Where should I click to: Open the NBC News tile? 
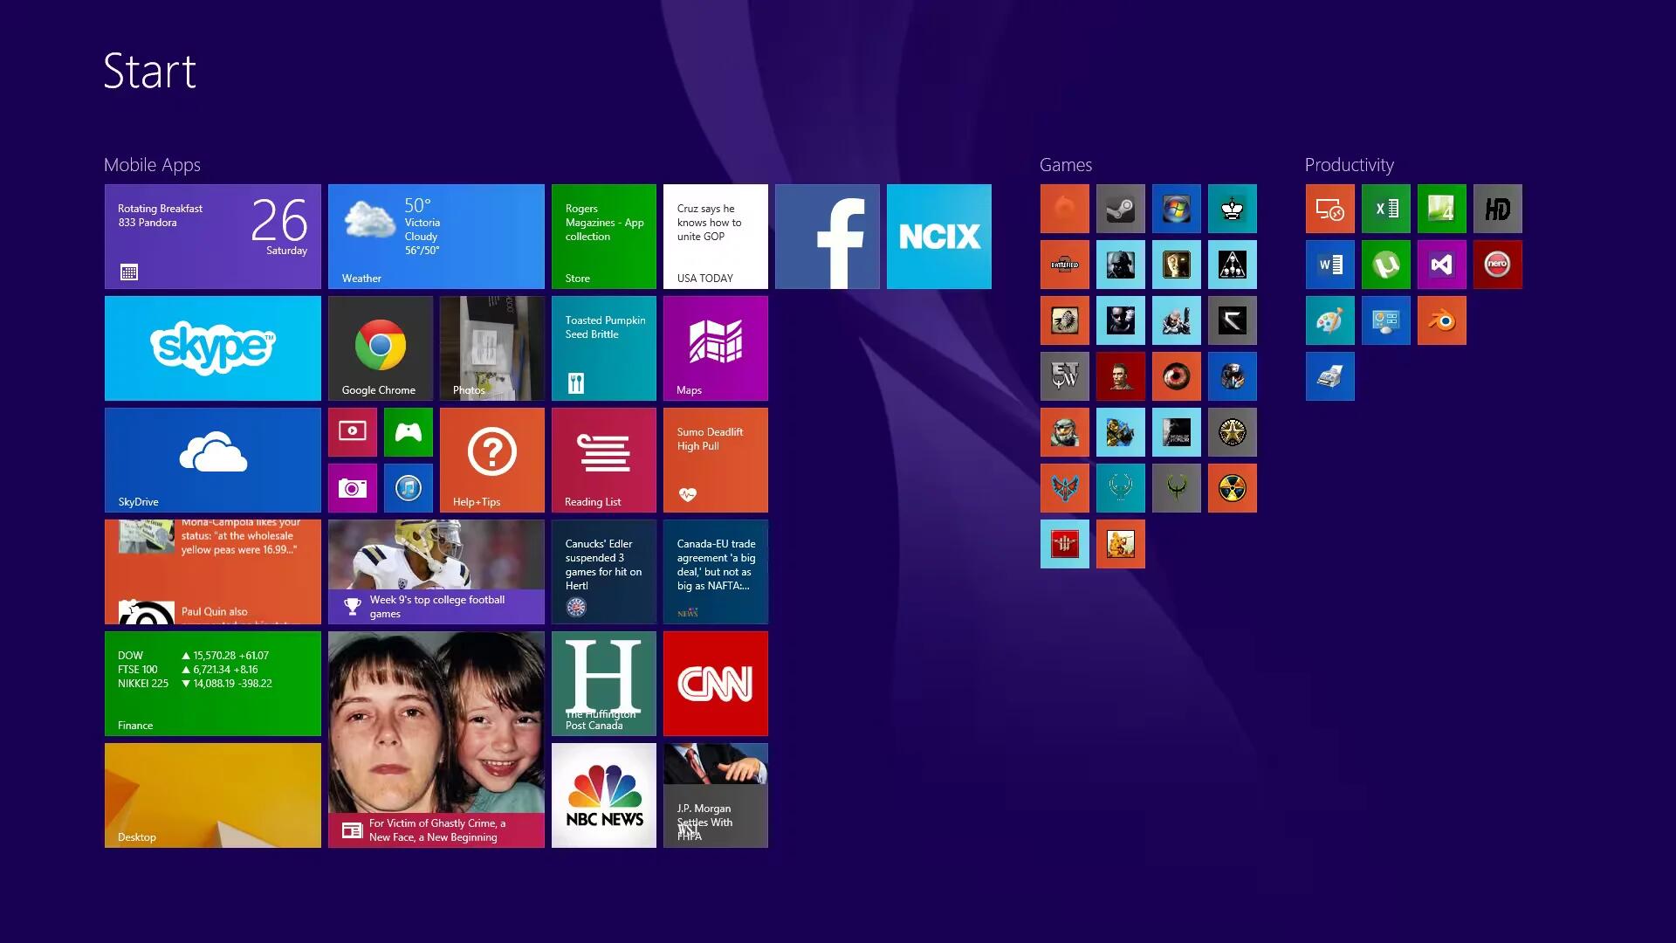603,795
